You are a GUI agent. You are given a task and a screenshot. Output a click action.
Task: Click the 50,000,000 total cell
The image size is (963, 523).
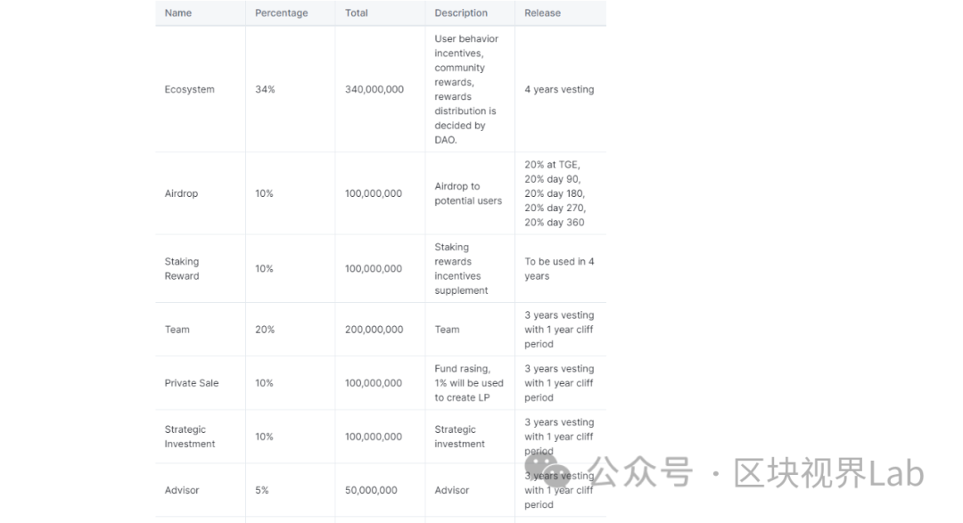[x=371, y=490]
